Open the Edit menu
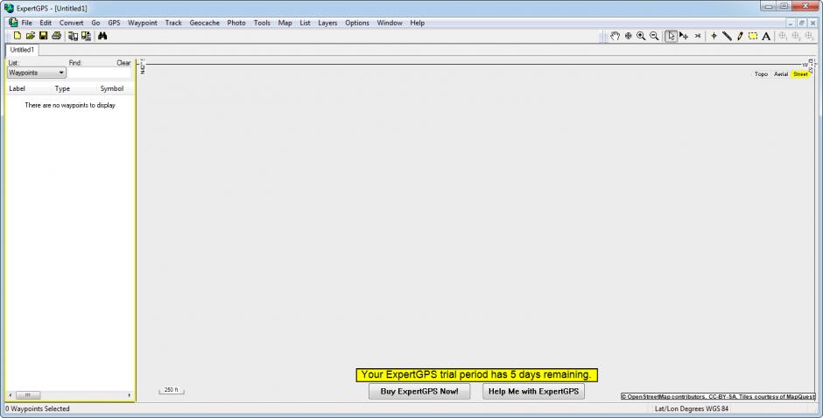The height and width of the screenshot is (418, 823). click(x=46, y=23)
